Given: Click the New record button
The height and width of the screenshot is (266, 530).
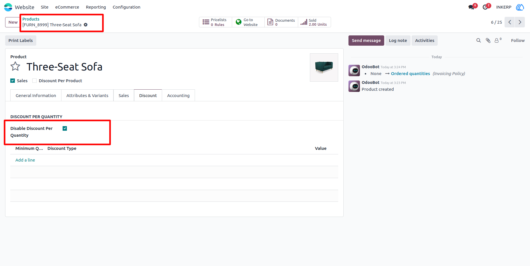Looking at the screenshot, I should pyautogui.click(x=13, y=22).
